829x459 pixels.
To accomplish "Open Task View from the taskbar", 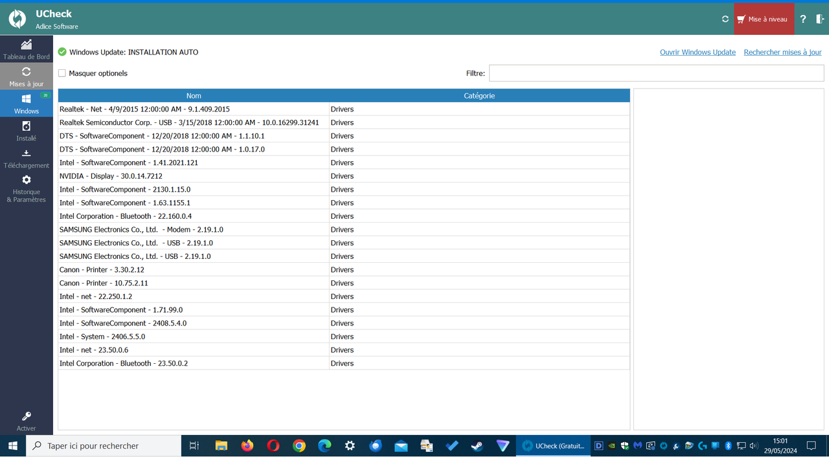I will point(194,446).
